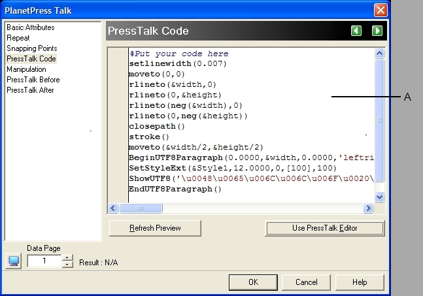
Task: Click the ShowUTF8 code line
Action: [251, 179]
